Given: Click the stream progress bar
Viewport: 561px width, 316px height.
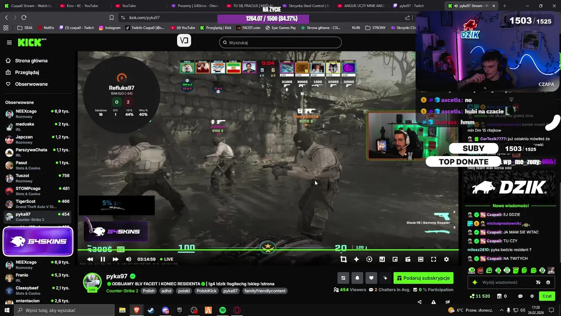Looking at the screenshot, I should [268, 250].
